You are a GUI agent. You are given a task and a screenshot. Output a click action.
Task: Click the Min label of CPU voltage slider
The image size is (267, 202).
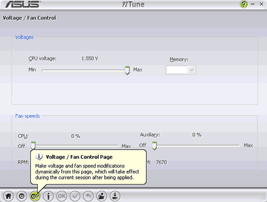32,70
